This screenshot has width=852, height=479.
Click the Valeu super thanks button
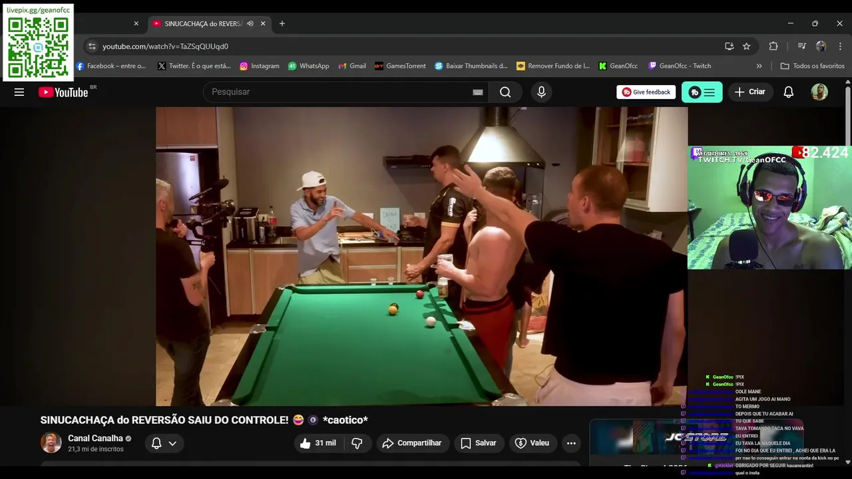pos(532,443)
